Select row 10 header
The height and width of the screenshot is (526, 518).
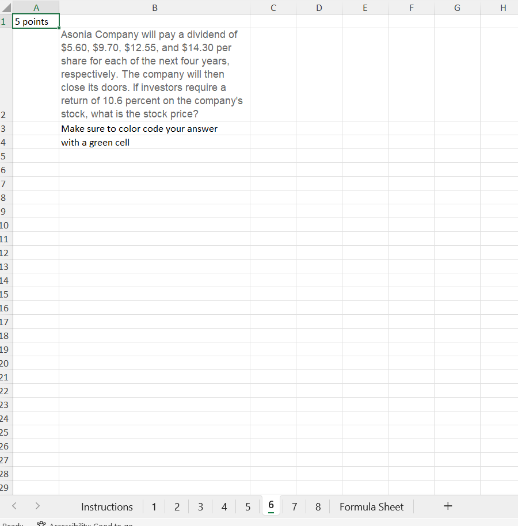(6, 225)
